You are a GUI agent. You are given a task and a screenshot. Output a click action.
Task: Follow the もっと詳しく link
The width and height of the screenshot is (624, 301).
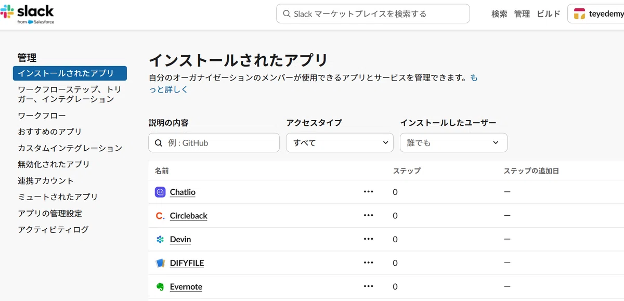pos(168,89)
